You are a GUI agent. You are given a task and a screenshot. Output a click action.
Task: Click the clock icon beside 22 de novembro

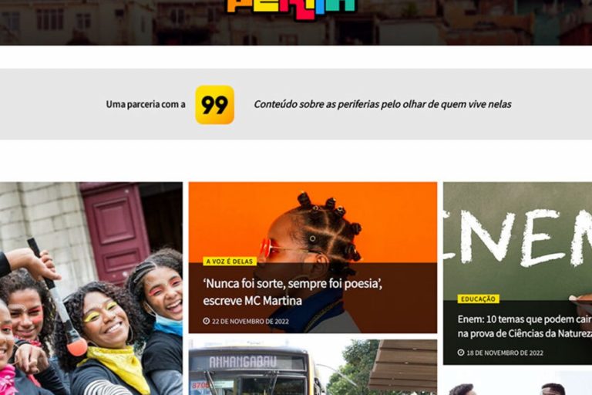[206, 321]
